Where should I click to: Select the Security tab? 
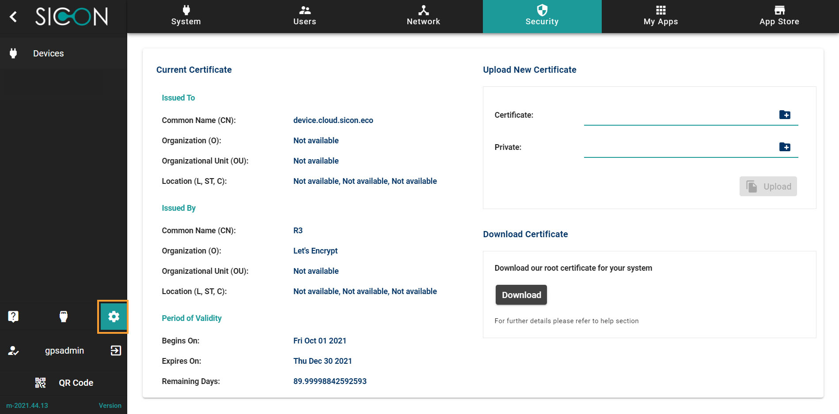coord(542,17)
